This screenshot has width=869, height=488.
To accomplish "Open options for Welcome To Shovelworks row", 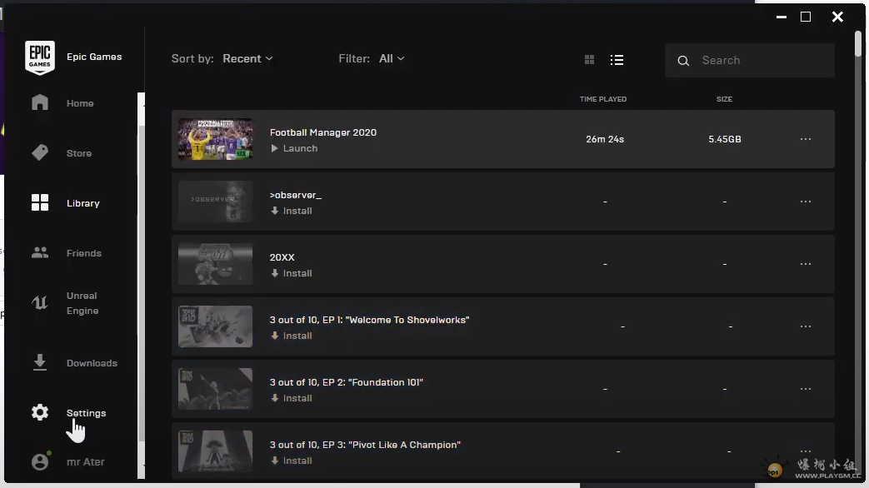I will click(806, 326).
